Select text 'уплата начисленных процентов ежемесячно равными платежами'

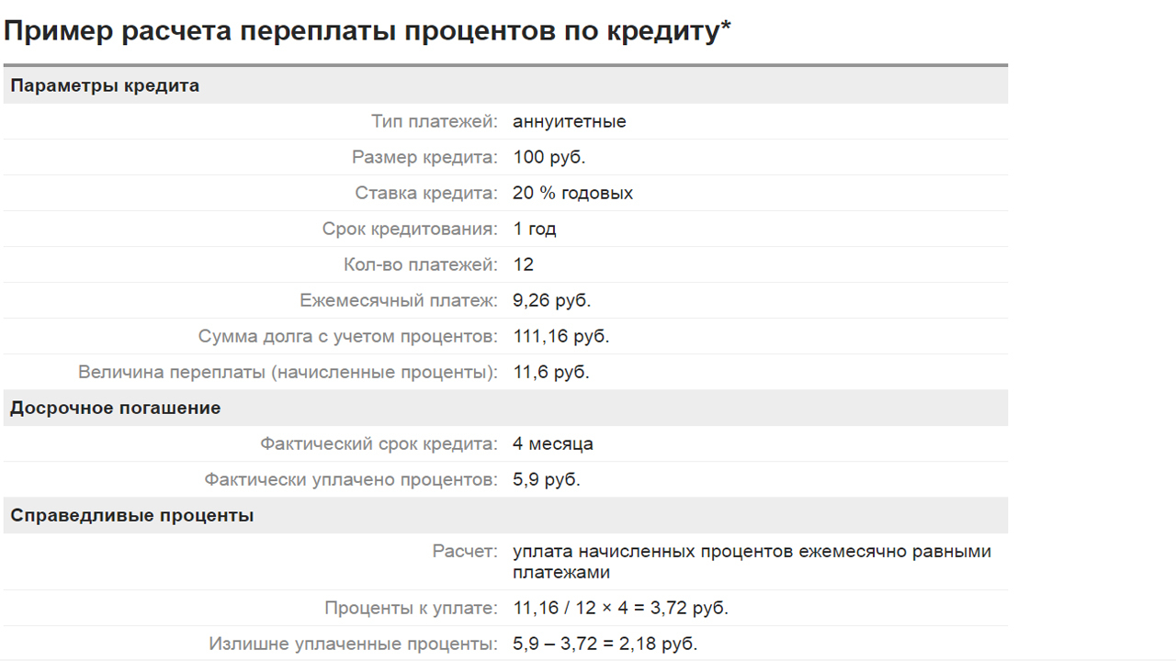pyautogui.click(x=752, y=562)
